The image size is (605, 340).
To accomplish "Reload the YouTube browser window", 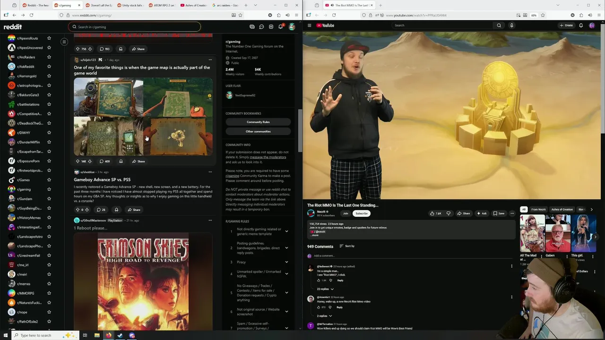I will 334,15.
